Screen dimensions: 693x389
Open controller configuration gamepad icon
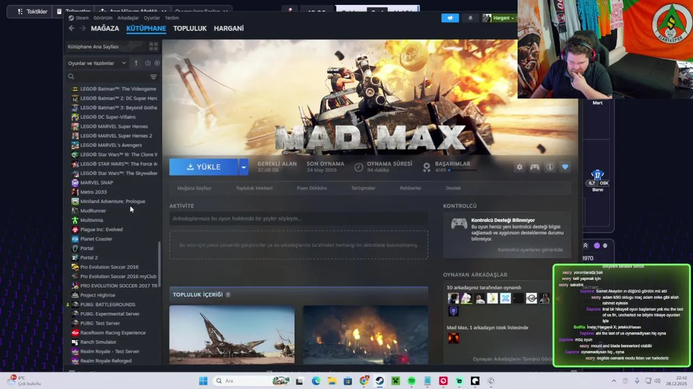point(534,167)
